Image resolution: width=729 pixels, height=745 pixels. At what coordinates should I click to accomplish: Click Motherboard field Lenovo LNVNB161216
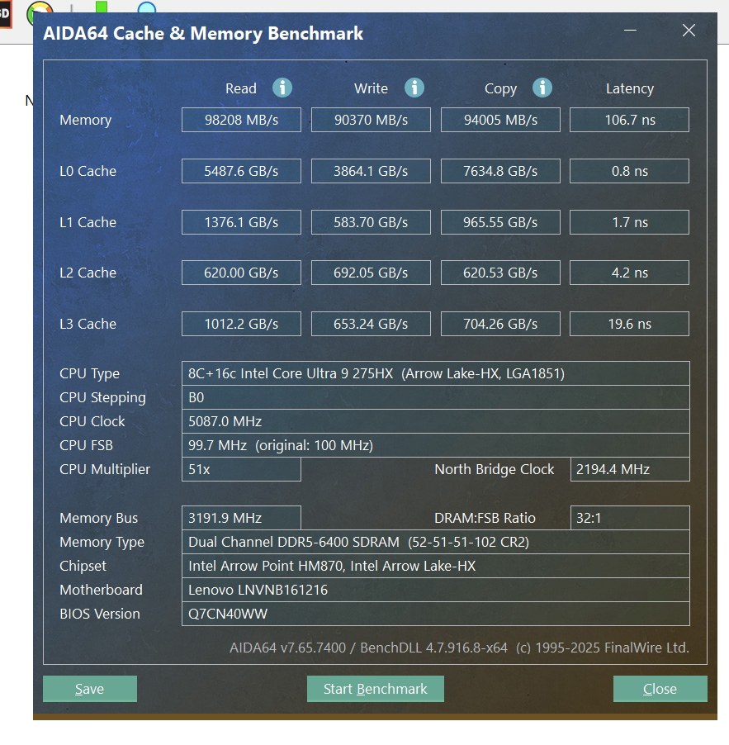(x=435, y=590)
